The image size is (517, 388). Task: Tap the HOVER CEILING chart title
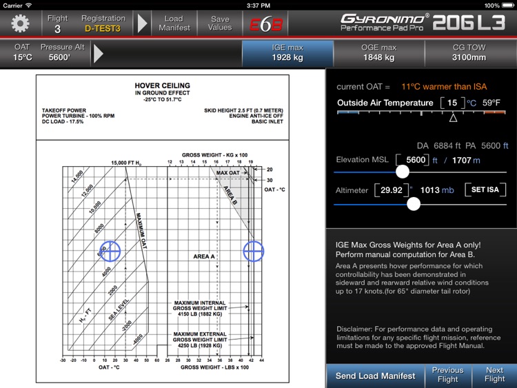[x=162, y=85]
